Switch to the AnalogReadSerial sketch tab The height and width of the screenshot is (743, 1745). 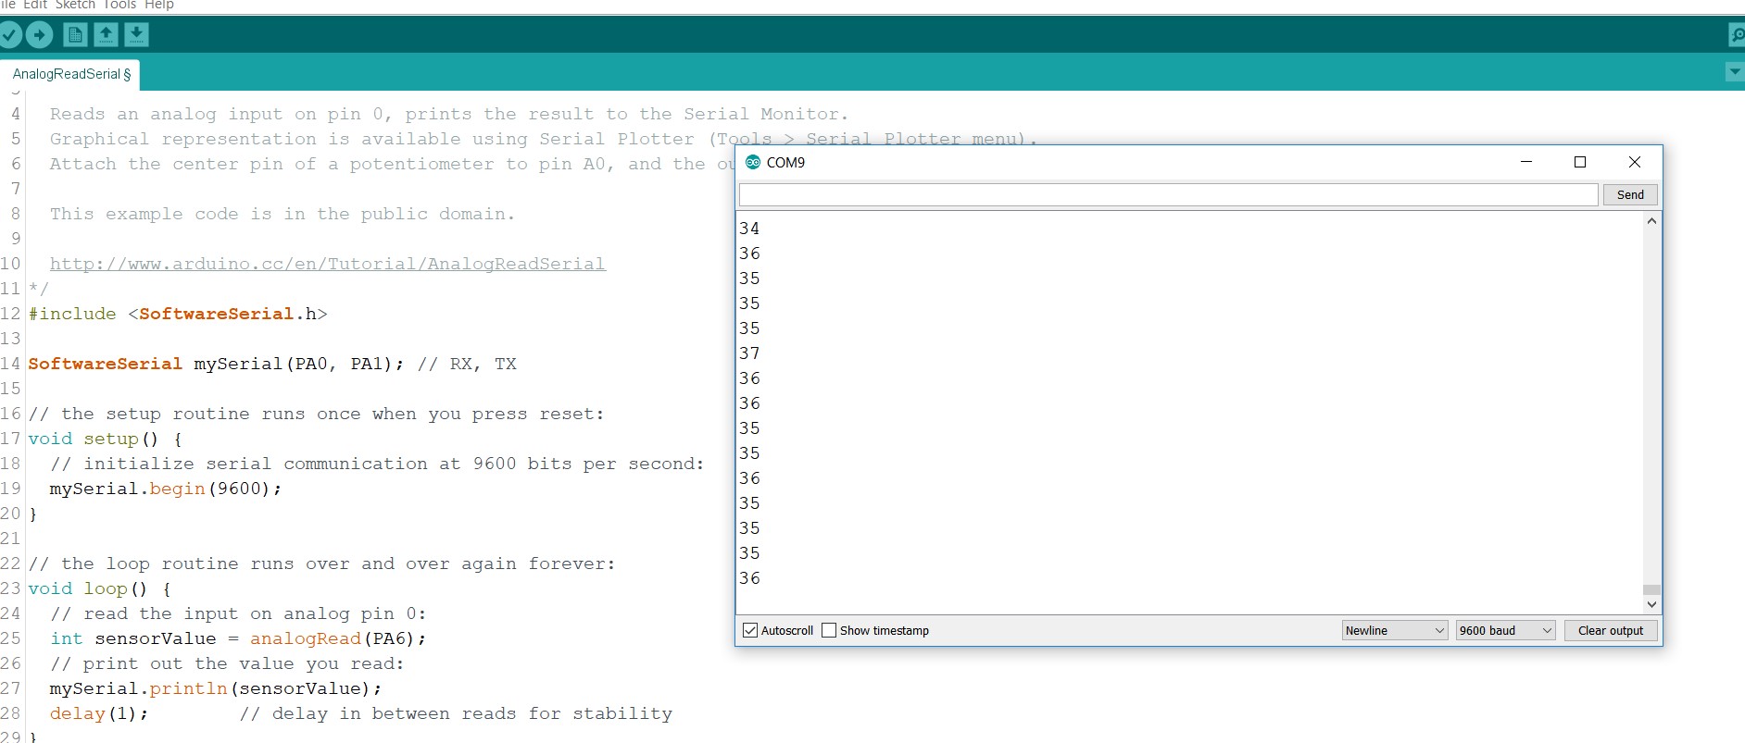point(70,74)
